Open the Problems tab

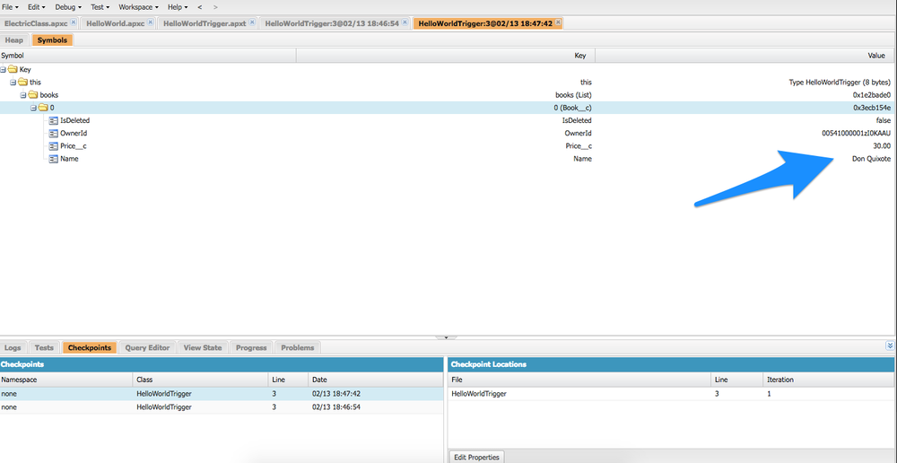coord(298,347)
